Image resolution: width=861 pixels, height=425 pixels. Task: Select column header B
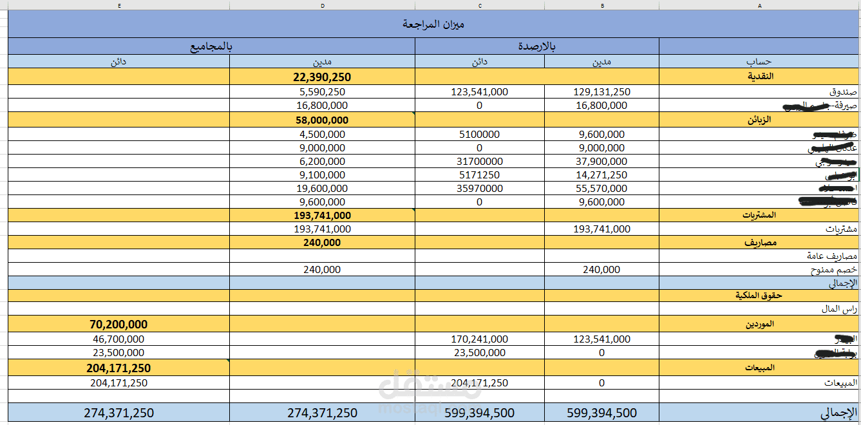click(602, 5)
